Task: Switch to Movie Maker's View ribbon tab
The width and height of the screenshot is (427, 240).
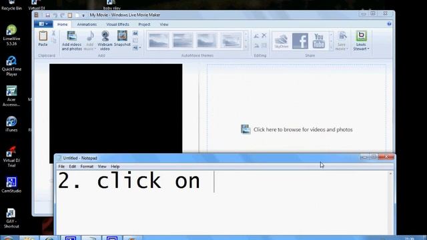Action: (164, 24)
